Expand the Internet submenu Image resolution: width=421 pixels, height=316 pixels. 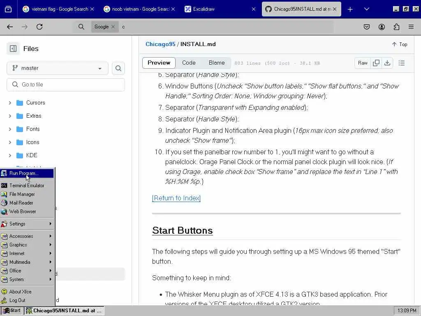(x=27, y=253)
